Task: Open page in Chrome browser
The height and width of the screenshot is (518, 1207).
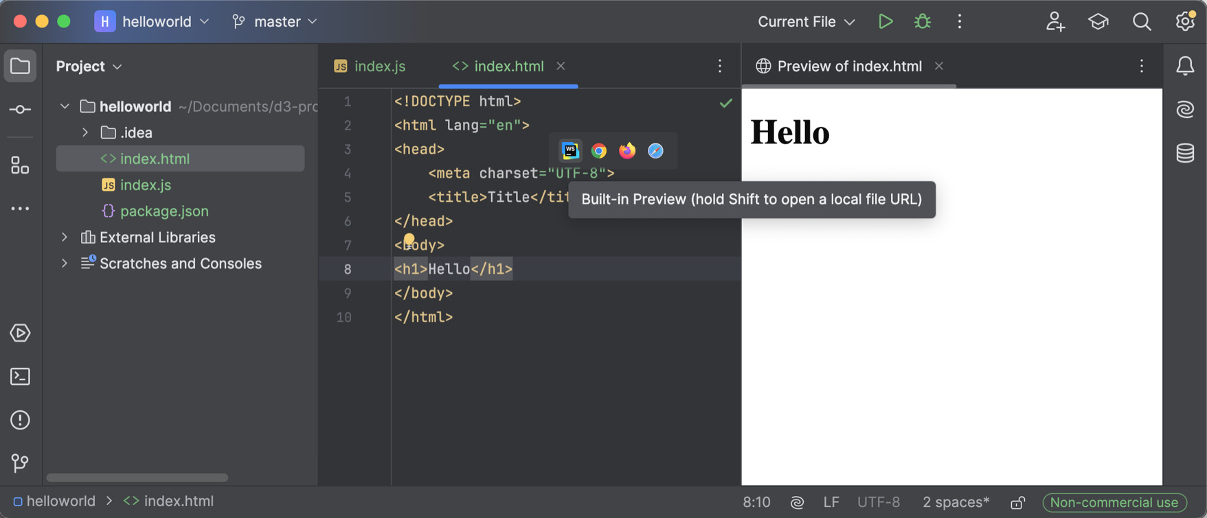Action: (x=599, y=151)
